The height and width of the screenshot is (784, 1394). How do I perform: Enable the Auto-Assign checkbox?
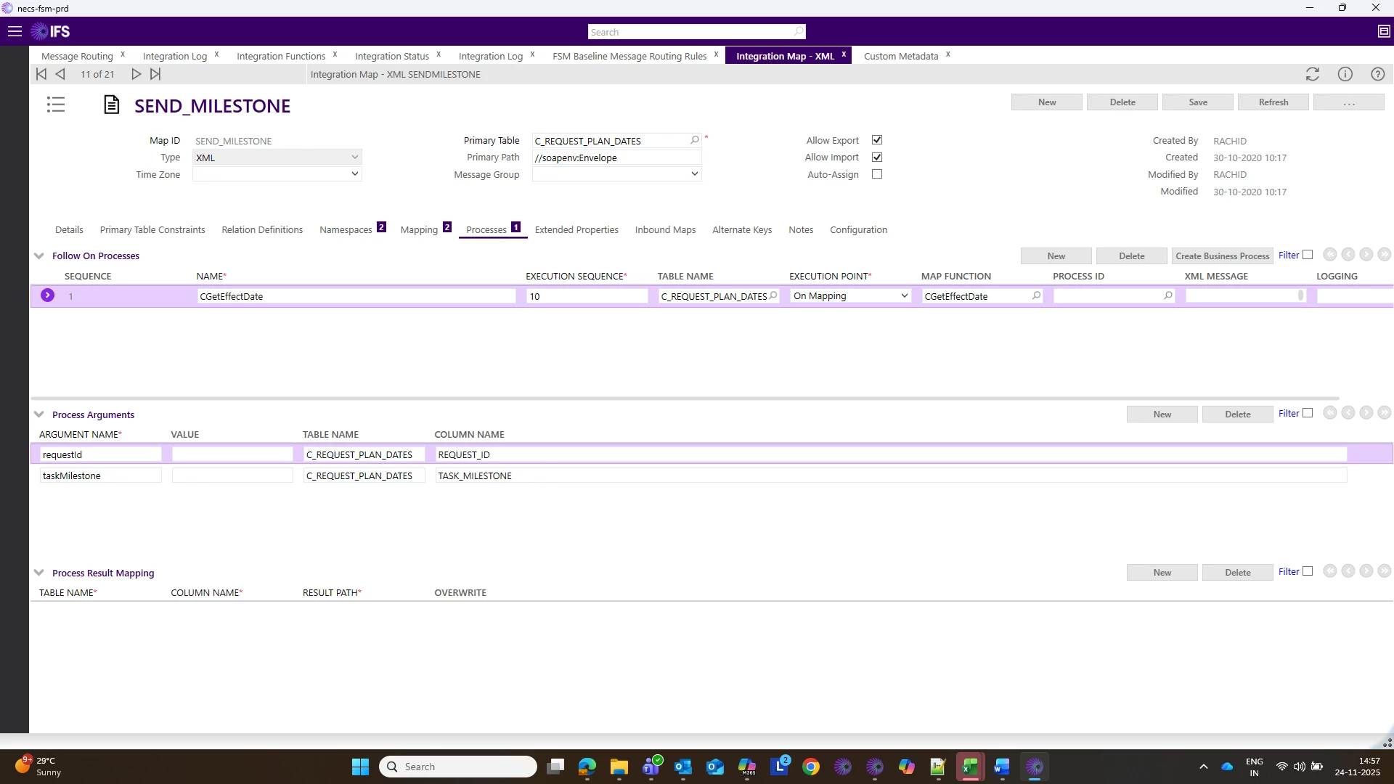(x=877, y=174)
